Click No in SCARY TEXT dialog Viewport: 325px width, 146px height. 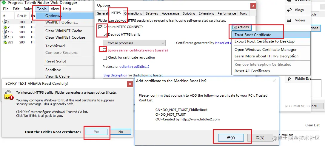pyautogui.click(x=121, y=132)
